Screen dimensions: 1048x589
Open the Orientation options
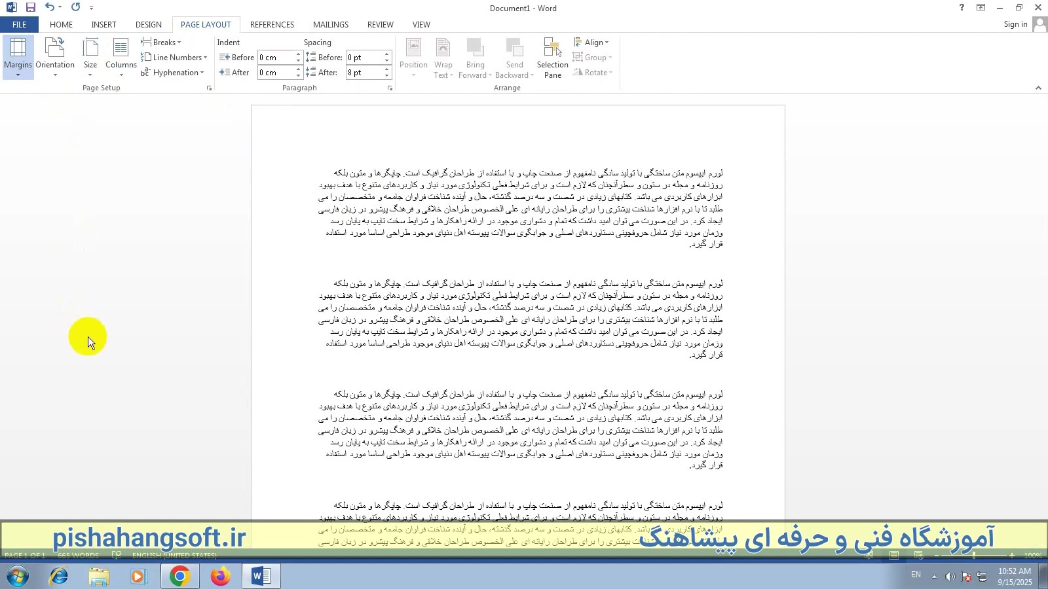(55, 58)
